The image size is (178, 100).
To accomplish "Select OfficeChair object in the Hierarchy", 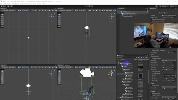I will pyautogui.click(x=130, y=15).
